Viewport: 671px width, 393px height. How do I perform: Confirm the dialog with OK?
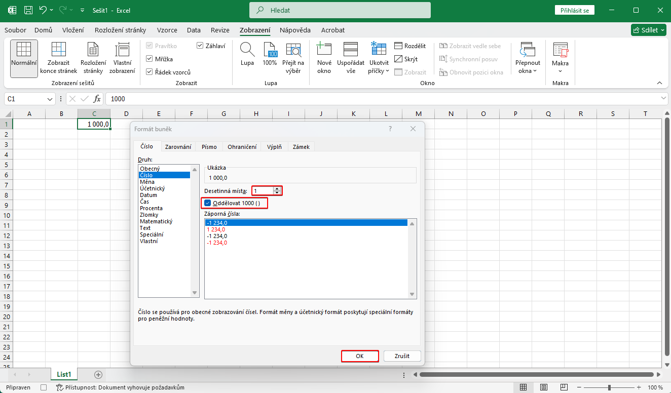coord(360,356)
